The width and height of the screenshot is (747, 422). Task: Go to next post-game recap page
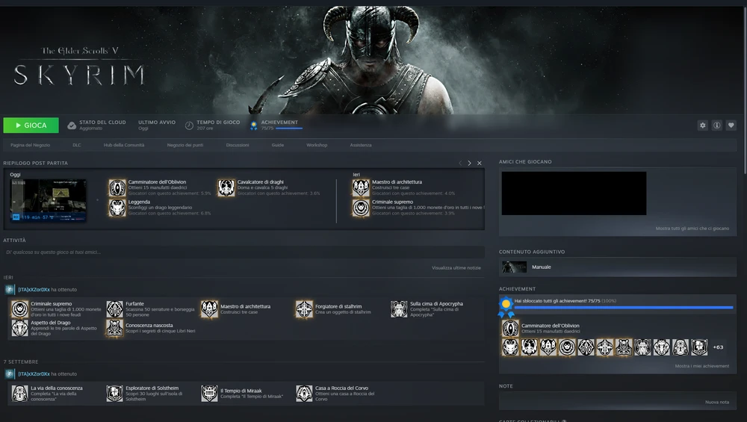point(469,163)
